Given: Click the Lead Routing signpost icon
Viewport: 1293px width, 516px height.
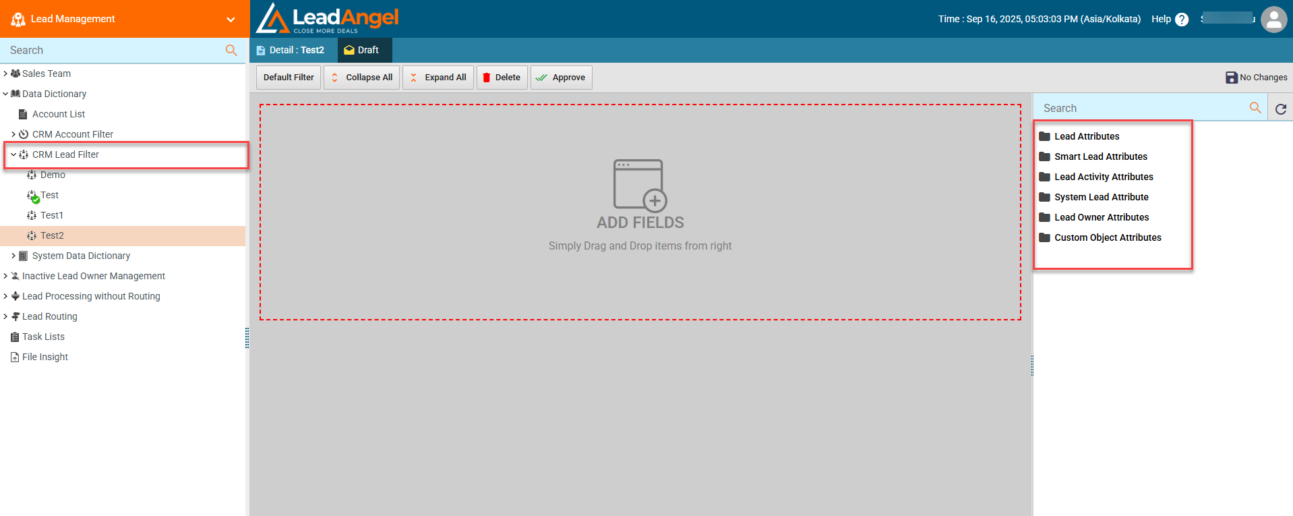Looking at the screenshot, I should point(16,316).
